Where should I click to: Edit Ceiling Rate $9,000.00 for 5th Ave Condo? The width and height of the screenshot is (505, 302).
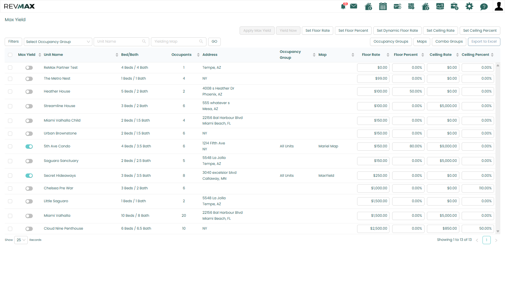click(443, 146)
